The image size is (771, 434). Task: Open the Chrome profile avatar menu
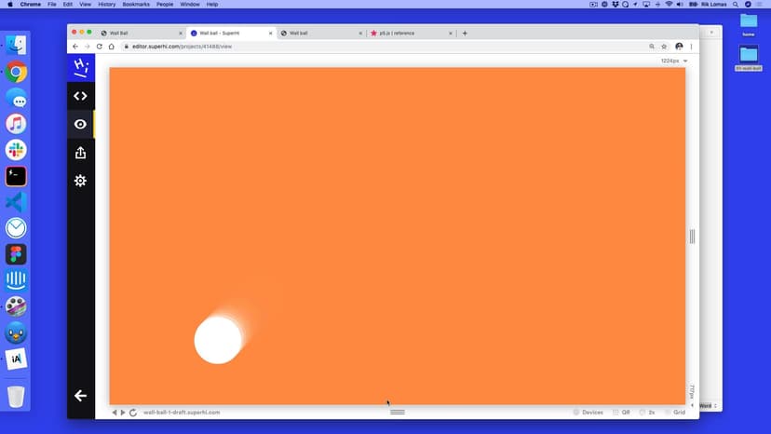click(679, 46)
